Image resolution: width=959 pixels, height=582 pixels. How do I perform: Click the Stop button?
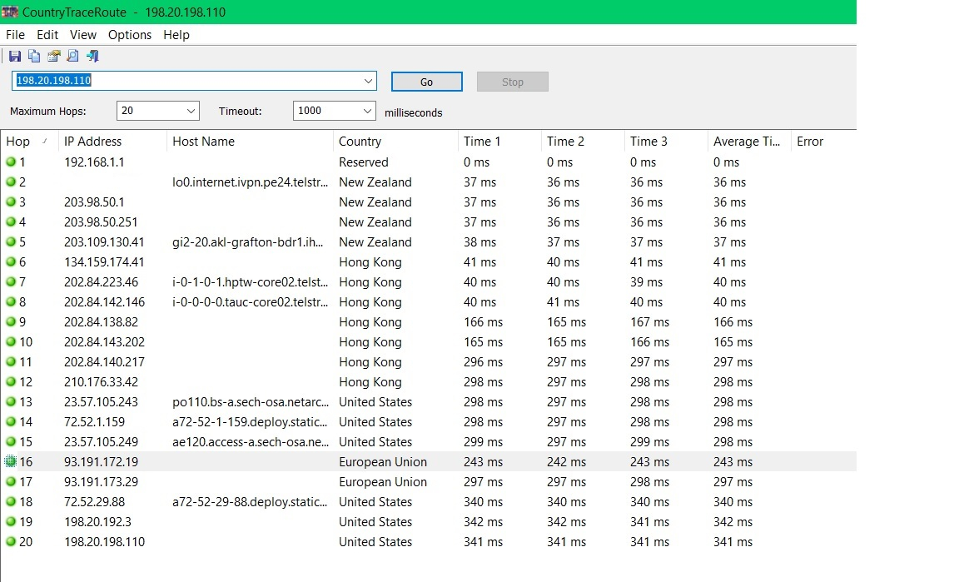pyautogui.click(x=513, y=82)
